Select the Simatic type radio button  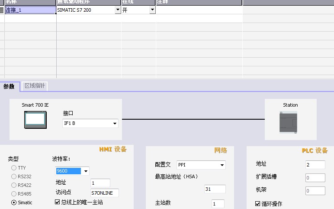[14, 202]
